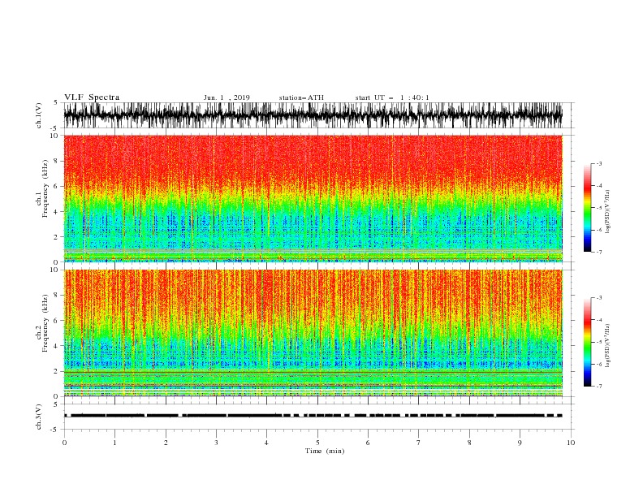
Task: Select the "start UT = 1:40:1" text
Action: coord(392,97)
